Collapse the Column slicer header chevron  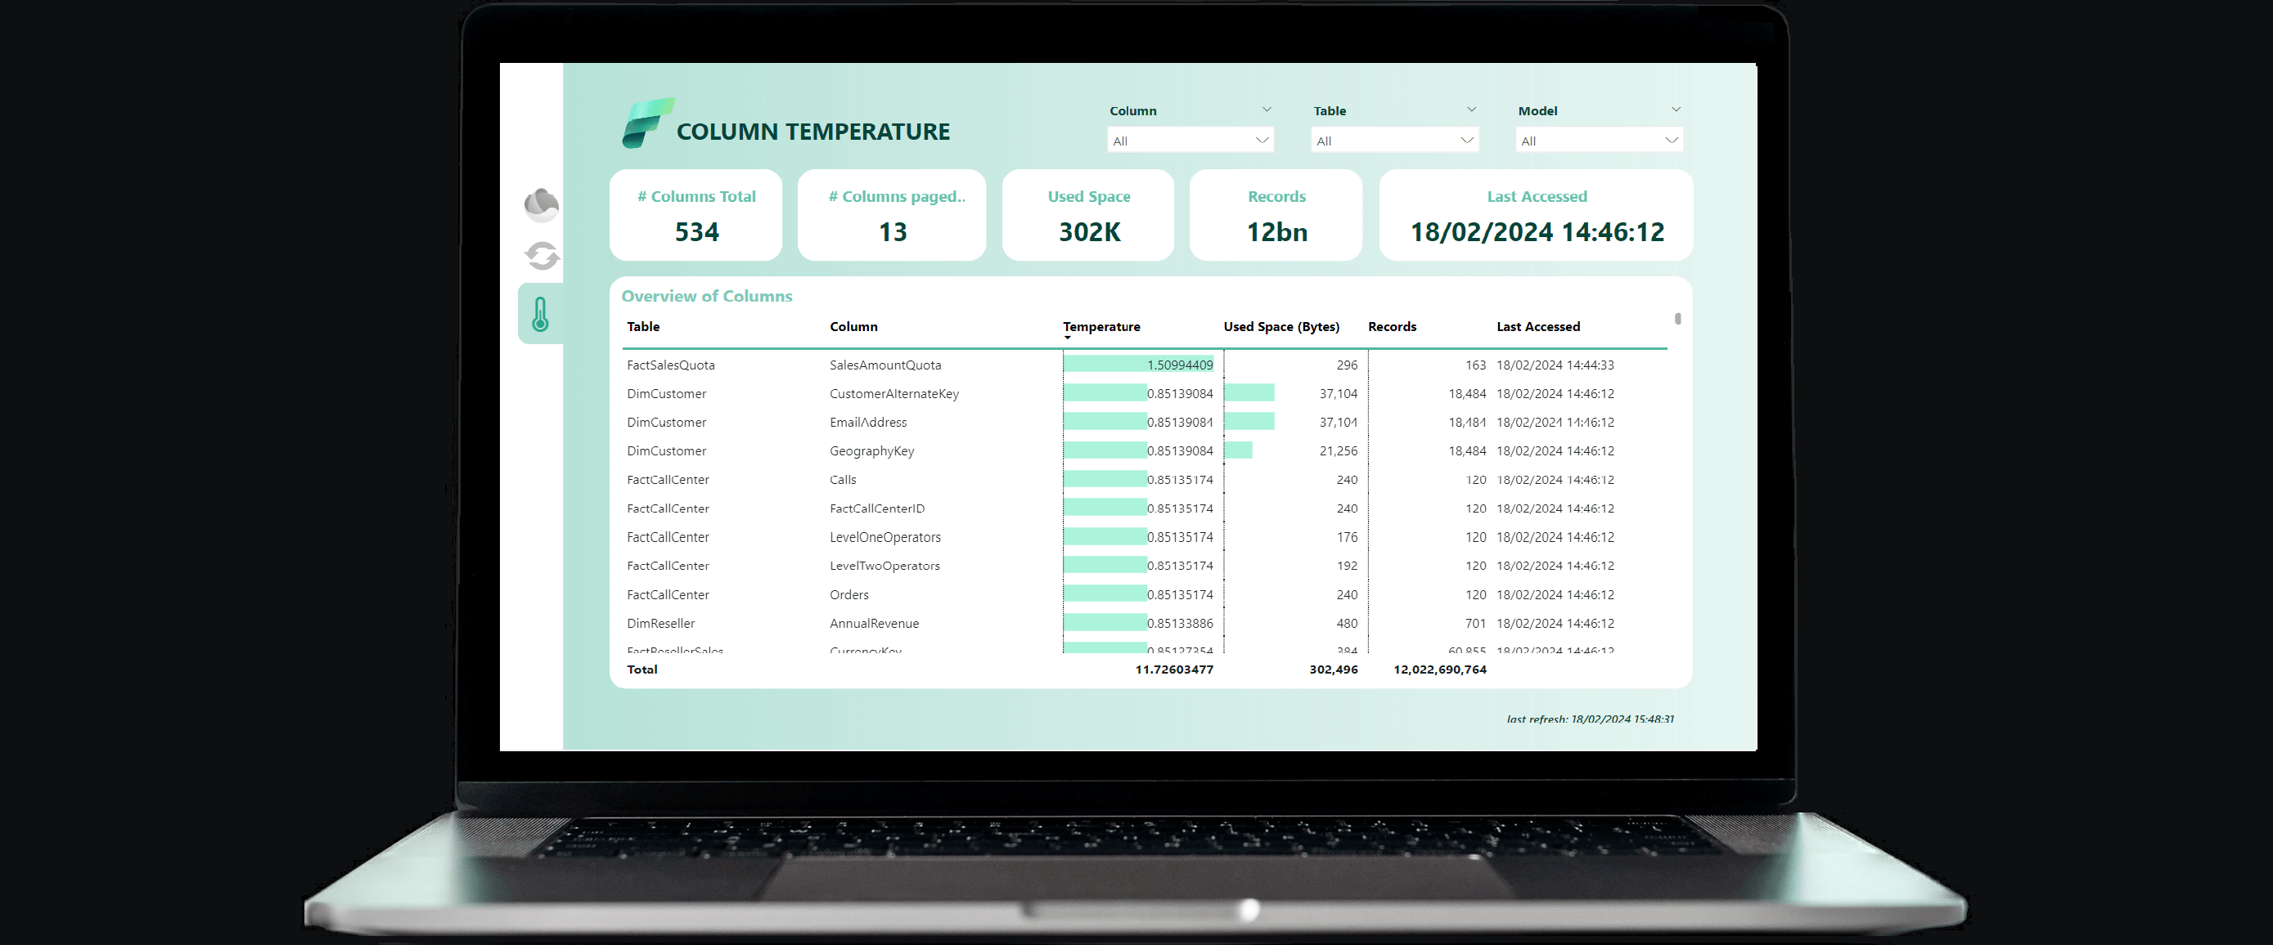(1267, 110)
